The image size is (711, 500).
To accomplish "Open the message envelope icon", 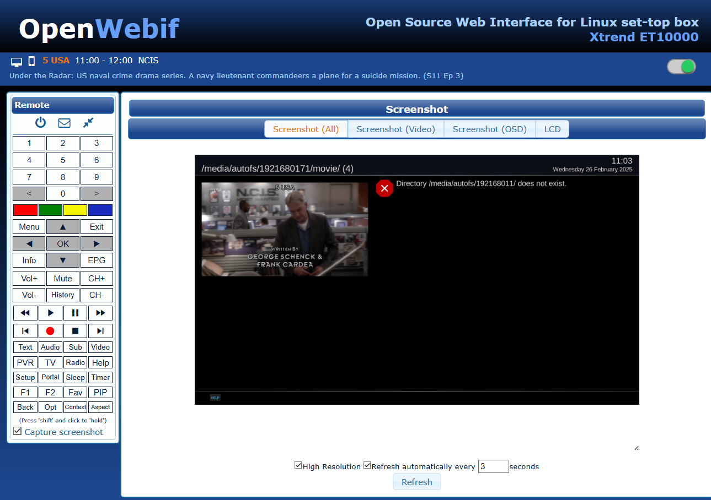I will click(x=64, y=123).
